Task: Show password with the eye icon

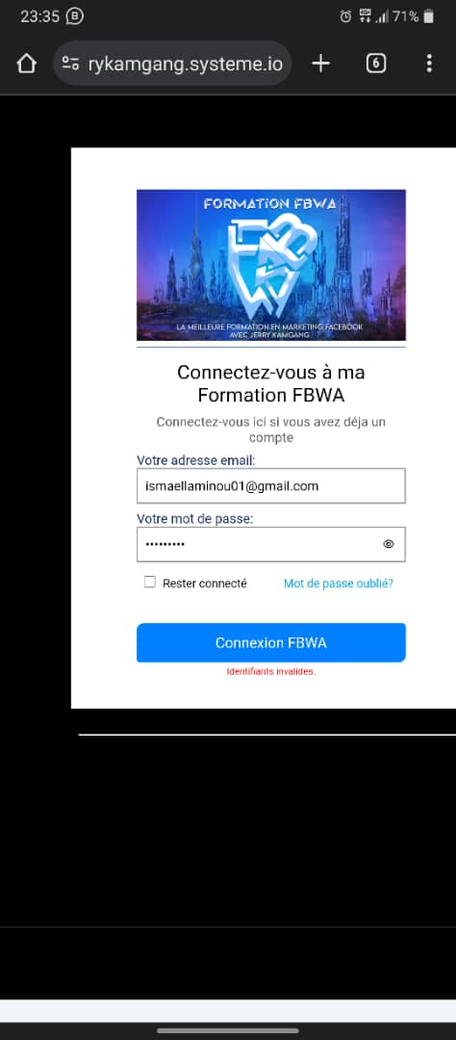Action: [x=389, y=544]
